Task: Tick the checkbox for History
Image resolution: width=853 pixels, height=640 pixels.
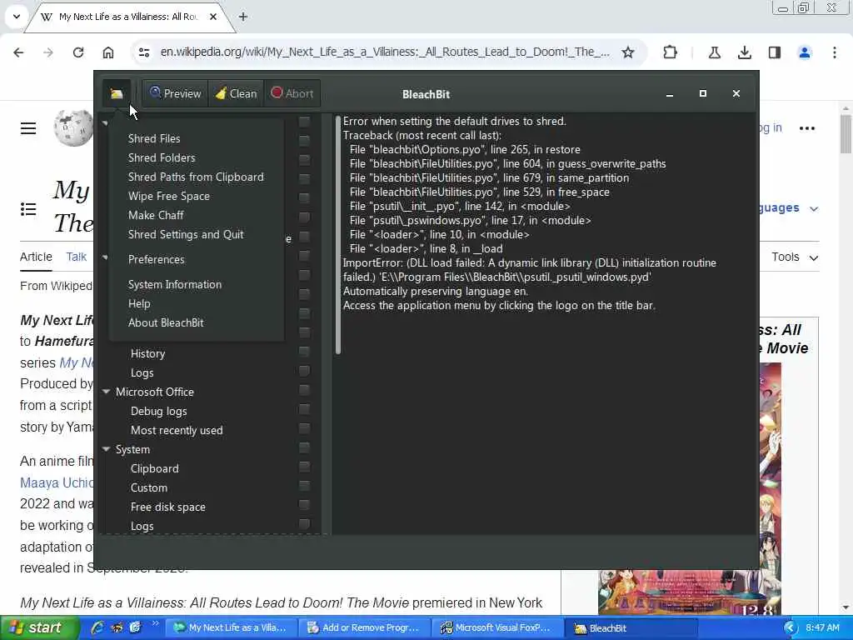Action: tap(305, 352)
